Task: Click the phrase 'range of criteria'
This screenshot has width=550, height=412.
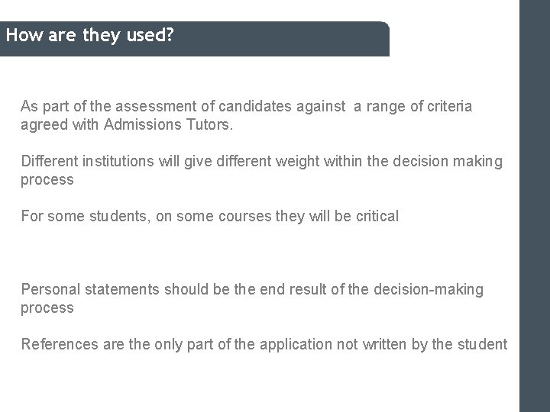Action: click(x=425, y=107)
